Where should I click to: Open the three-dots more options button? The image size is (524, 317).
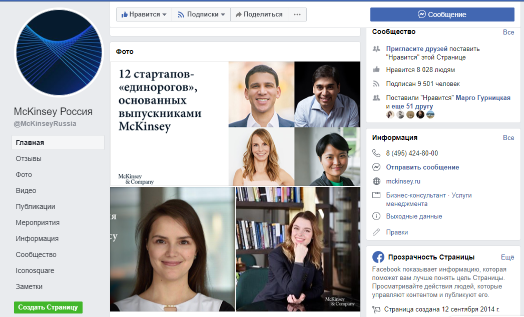coord(297,14)
